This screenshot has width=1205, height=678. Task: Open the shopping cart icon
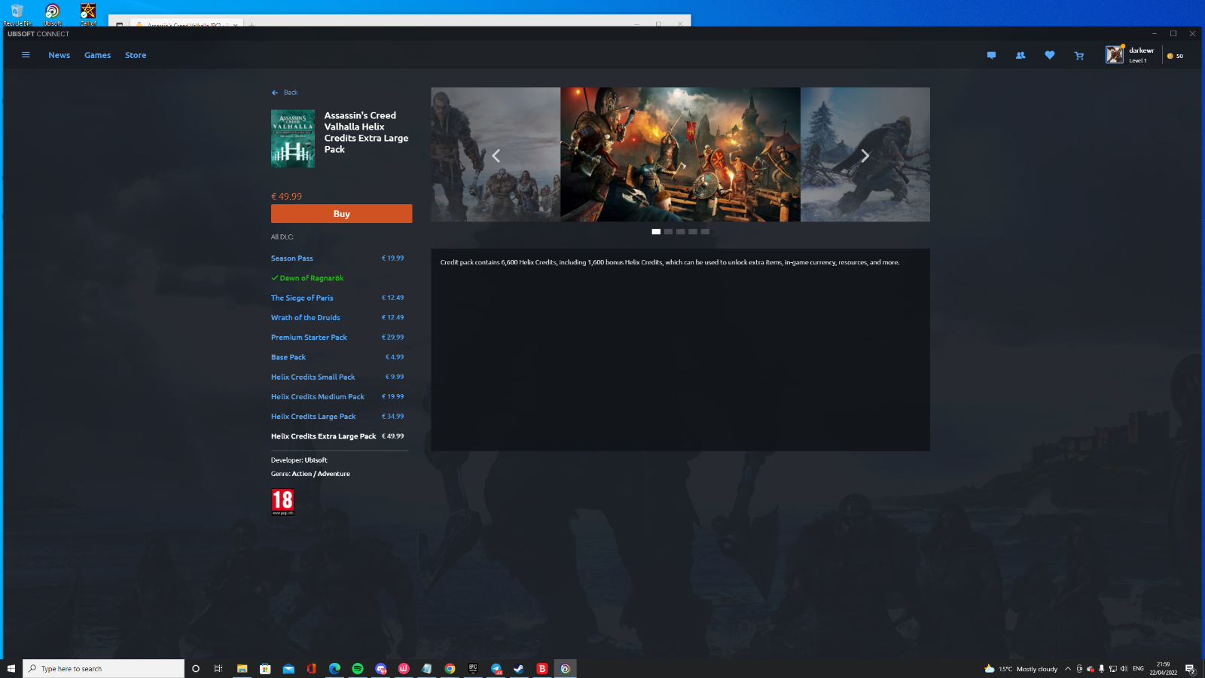click(x=1079, y=56)
